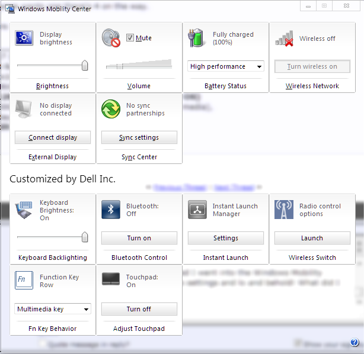Click the Instant Launch label
Screen dimensions: 364x354
(226, 258)
